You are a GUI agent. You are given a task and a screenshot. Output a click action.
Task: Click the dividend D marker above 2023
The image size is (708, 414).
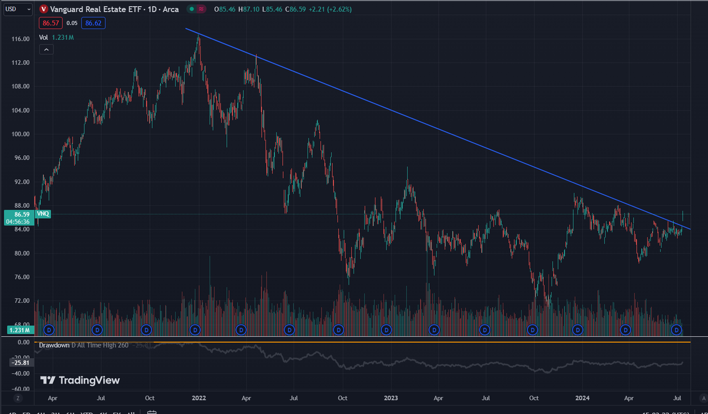[x=387, y=329]
